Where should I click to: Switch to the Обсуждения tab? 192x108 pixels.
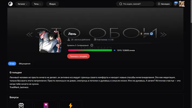point(25,64)
